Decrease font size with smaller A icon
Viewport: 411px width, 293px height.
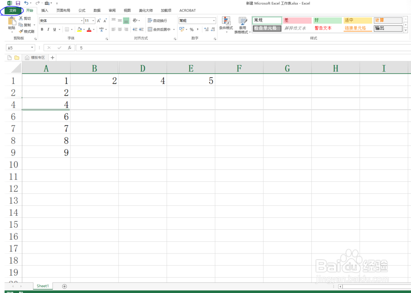105,21
